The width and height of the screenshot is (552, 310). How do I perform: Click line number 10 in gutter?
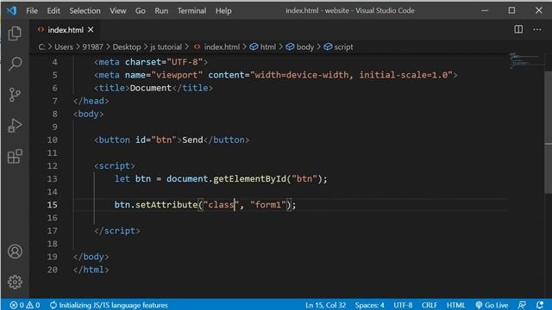pos(52,139)
